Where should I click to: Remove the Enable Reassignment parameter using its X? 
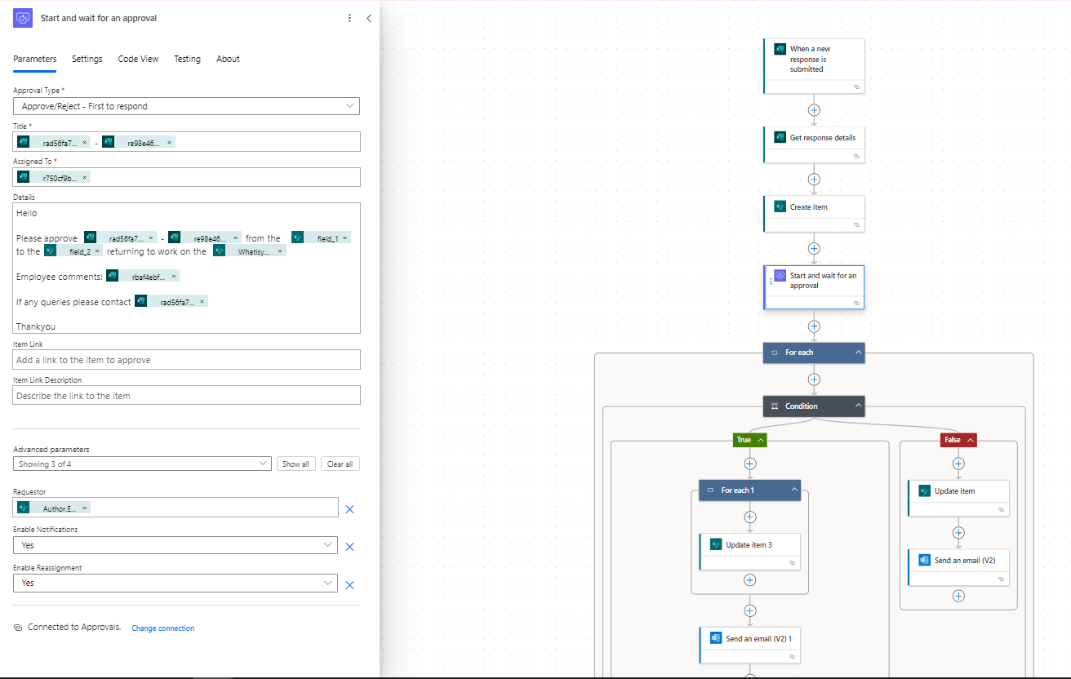(x=349, y=585)
